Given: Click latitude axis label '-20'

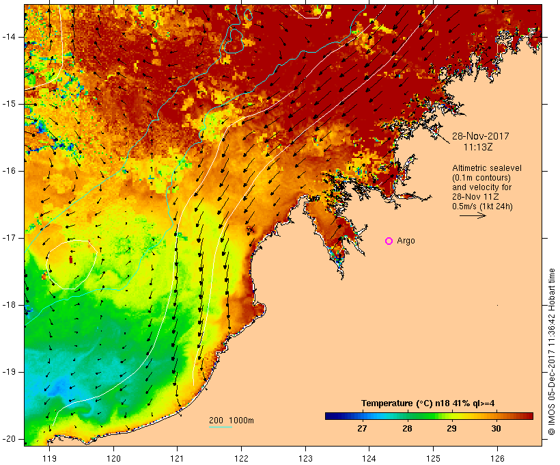Looking at the screenshot, I should (x=9, y=439).
